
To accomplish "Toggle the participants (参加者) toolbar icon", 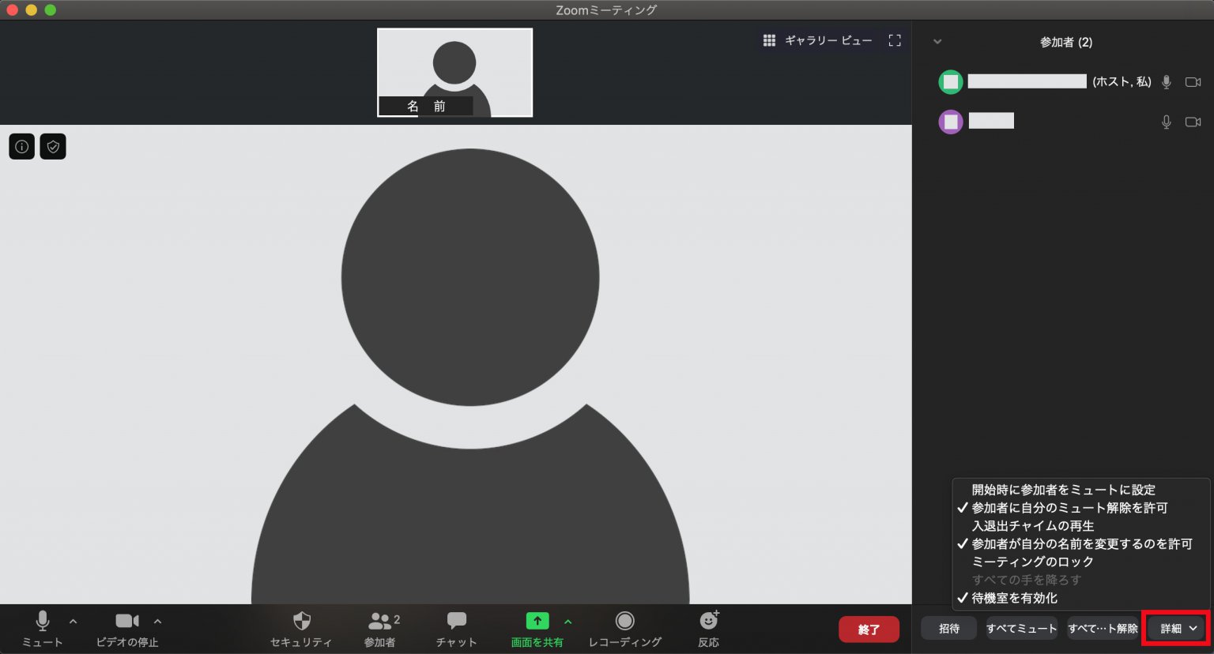I will (380, 621).
